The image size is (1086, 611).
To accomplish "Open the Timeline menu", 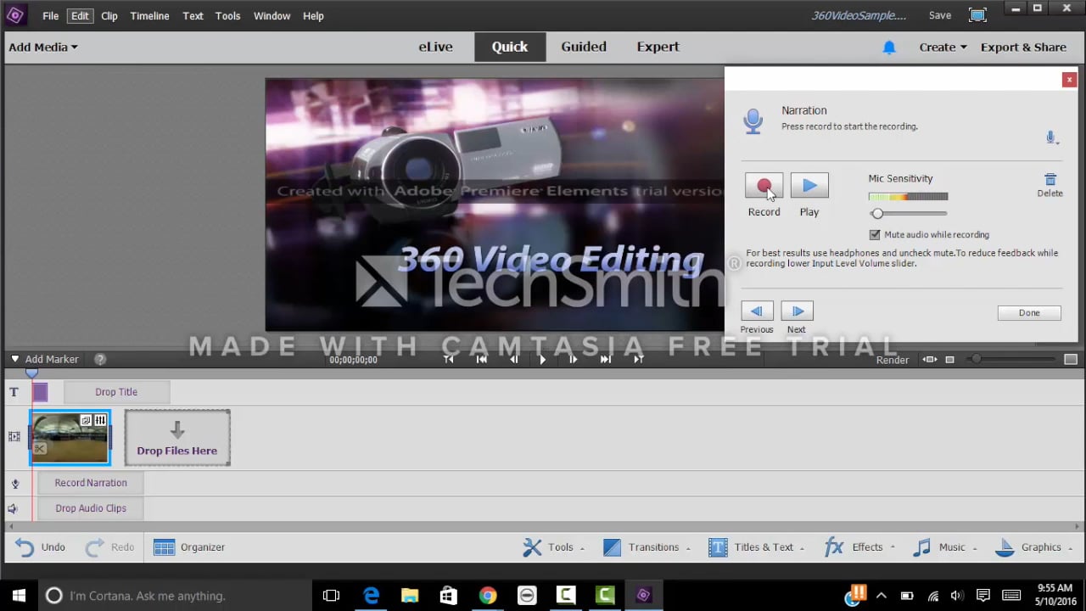I will click(x=149, y=16).
